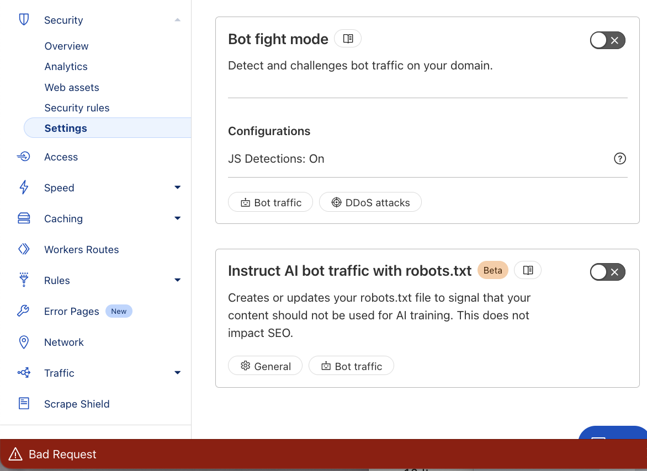This screenshot has height=471, width=647.
Task: Open the Bot fight mode documentation icon
Action: (347, 38)
